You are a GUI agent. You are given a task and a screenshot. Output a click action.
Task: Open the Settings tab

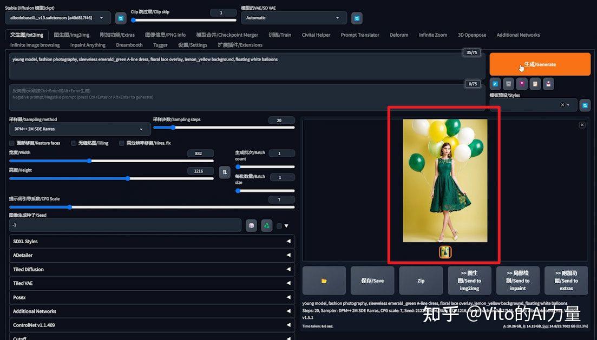[x=193, y=45]
